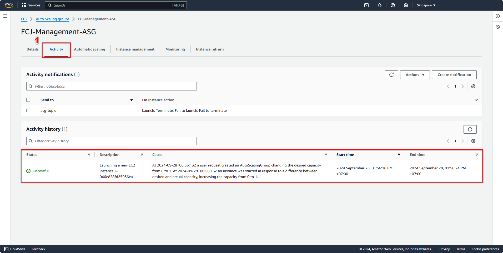The width and height of the screenshot is (503, 253).
Task: Open Activity notifications table preferences gear
Action: [x=473, y=86]
